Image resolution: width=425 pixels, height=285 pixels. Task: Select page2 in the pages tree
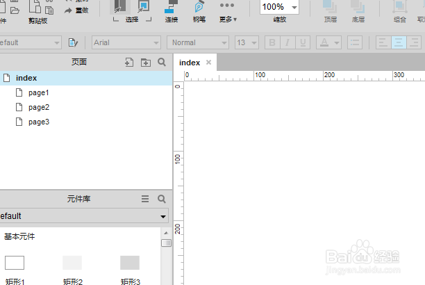click(38, 108)
